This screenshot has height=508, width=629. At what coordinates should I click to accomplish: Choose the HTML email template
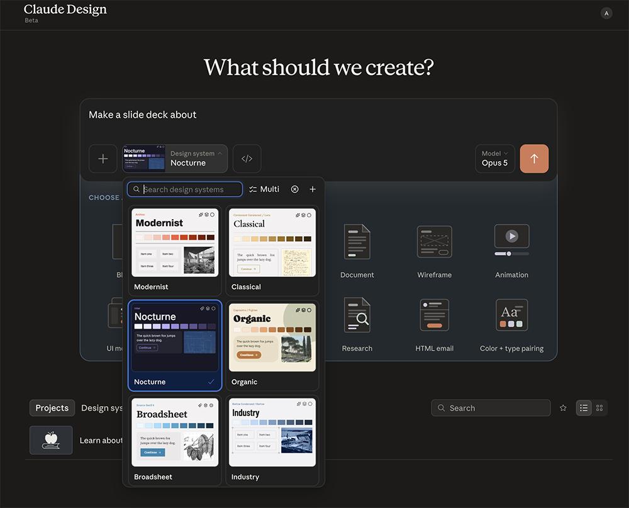click(435, 324)
